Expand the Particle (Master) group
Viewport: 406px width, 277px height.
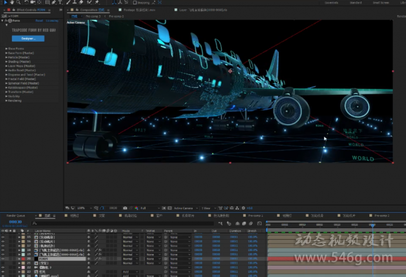pos(6,58)
